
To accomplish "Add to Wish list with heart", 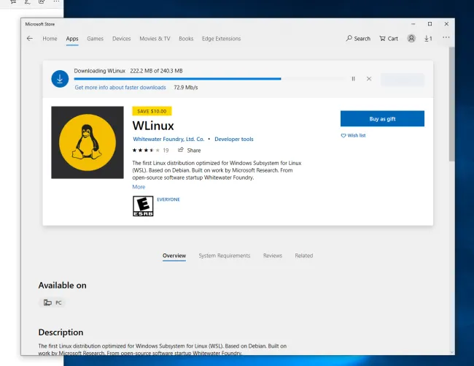I will pos(353,136).
